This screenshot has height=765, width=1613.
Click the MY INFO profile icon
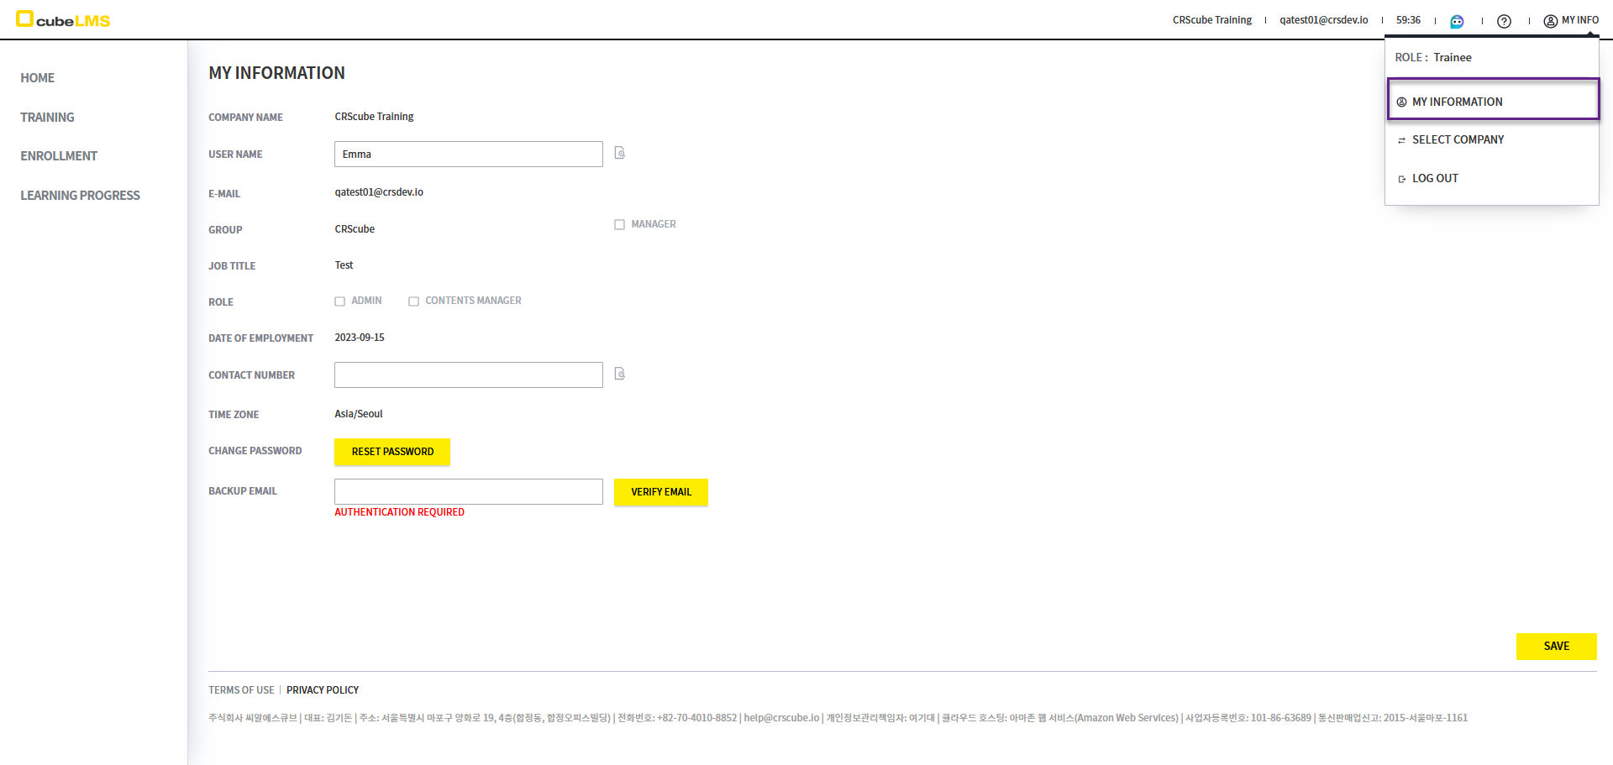tap(1550, 21)
